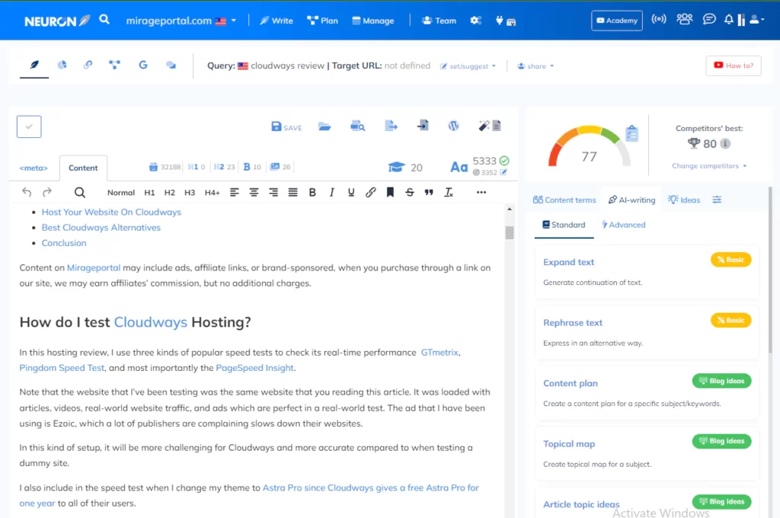Apply strikethrough formatting
This screenshot has width=780, height=518.
409,193
